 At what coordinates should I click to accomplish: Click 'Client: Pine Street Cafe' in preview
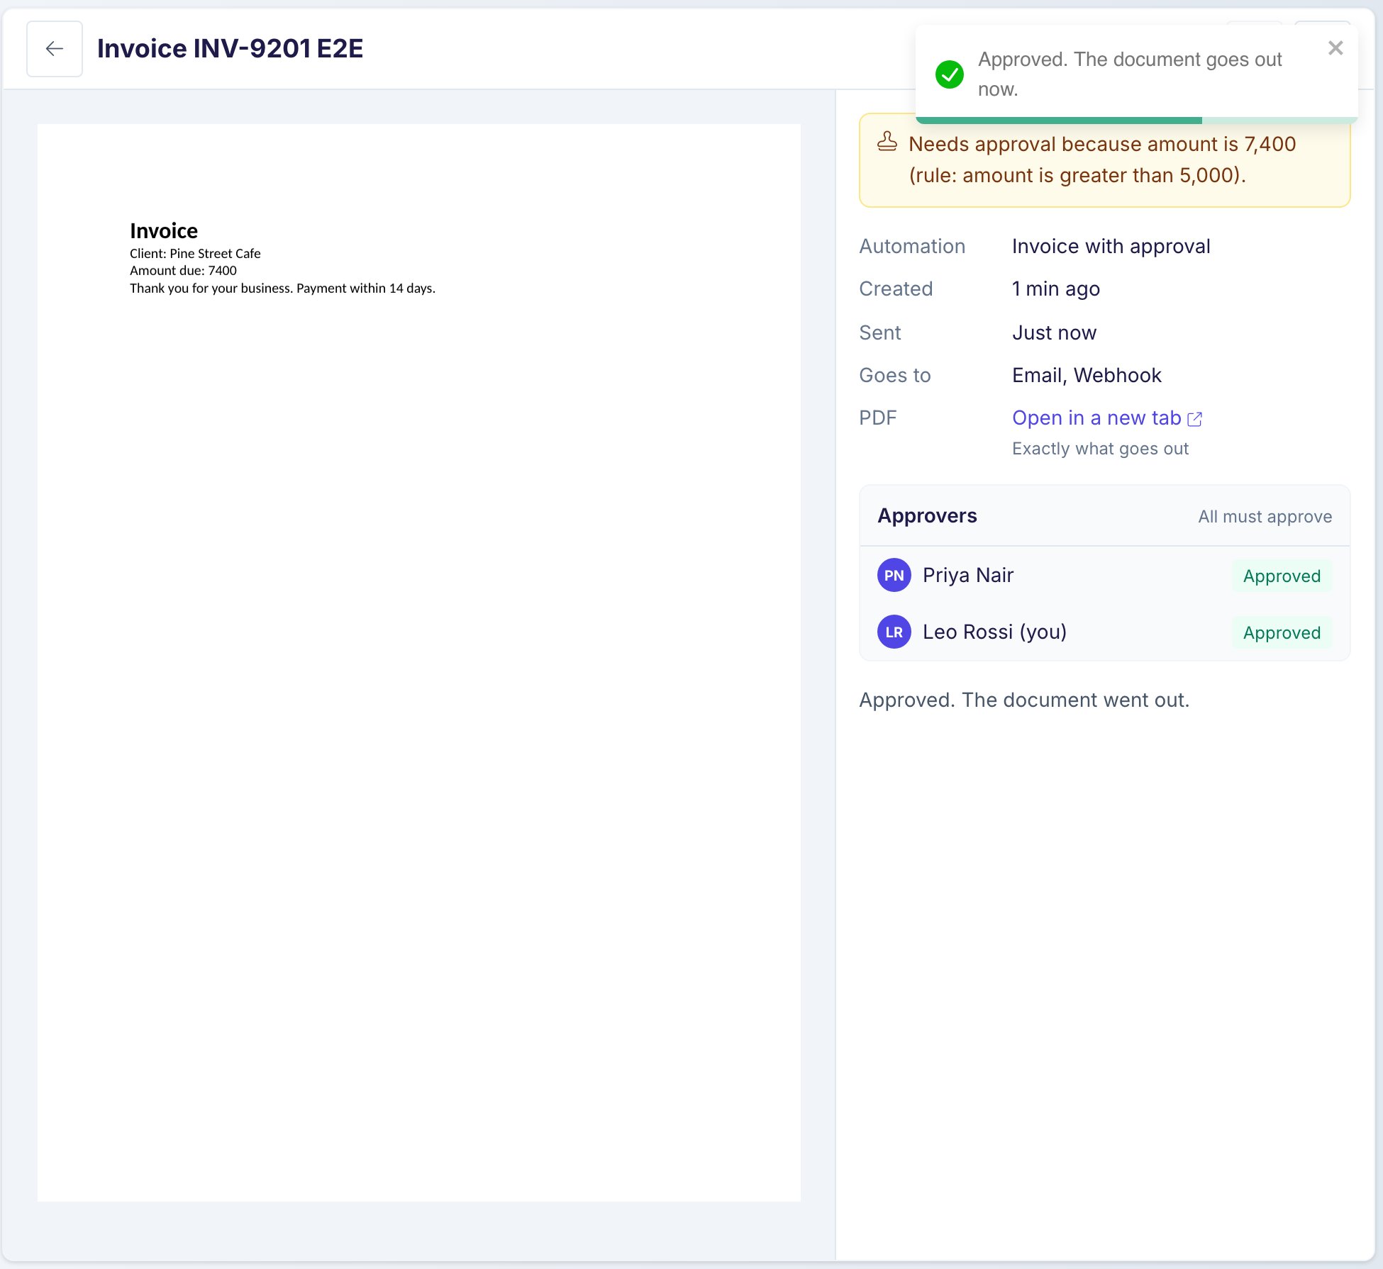[195, 254]
